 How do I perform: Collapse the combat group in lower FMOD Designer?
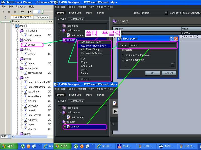[x=60, y=122]
